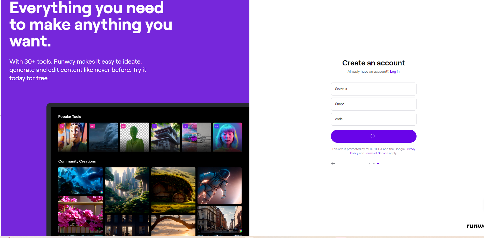
Task: Click the Log in link
Action: (395, 72)
